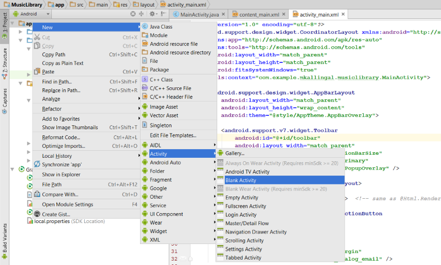
Task: Choose Singleton template
Action: click(179, 125)
